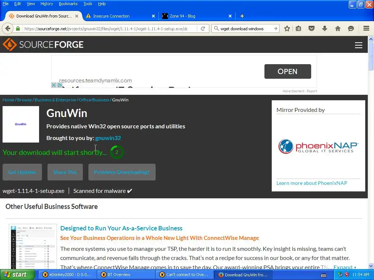Click the GnuWin project logo thumbnail
The width and height of the screenshot is (374, 280).
click(21, 124)
